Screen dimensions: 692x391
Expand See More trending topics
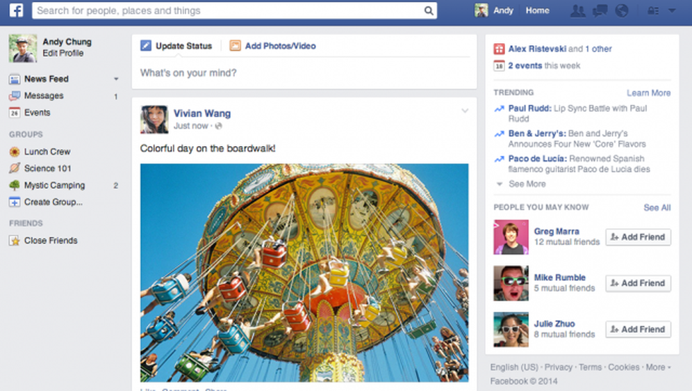click(x=521, y=184)
